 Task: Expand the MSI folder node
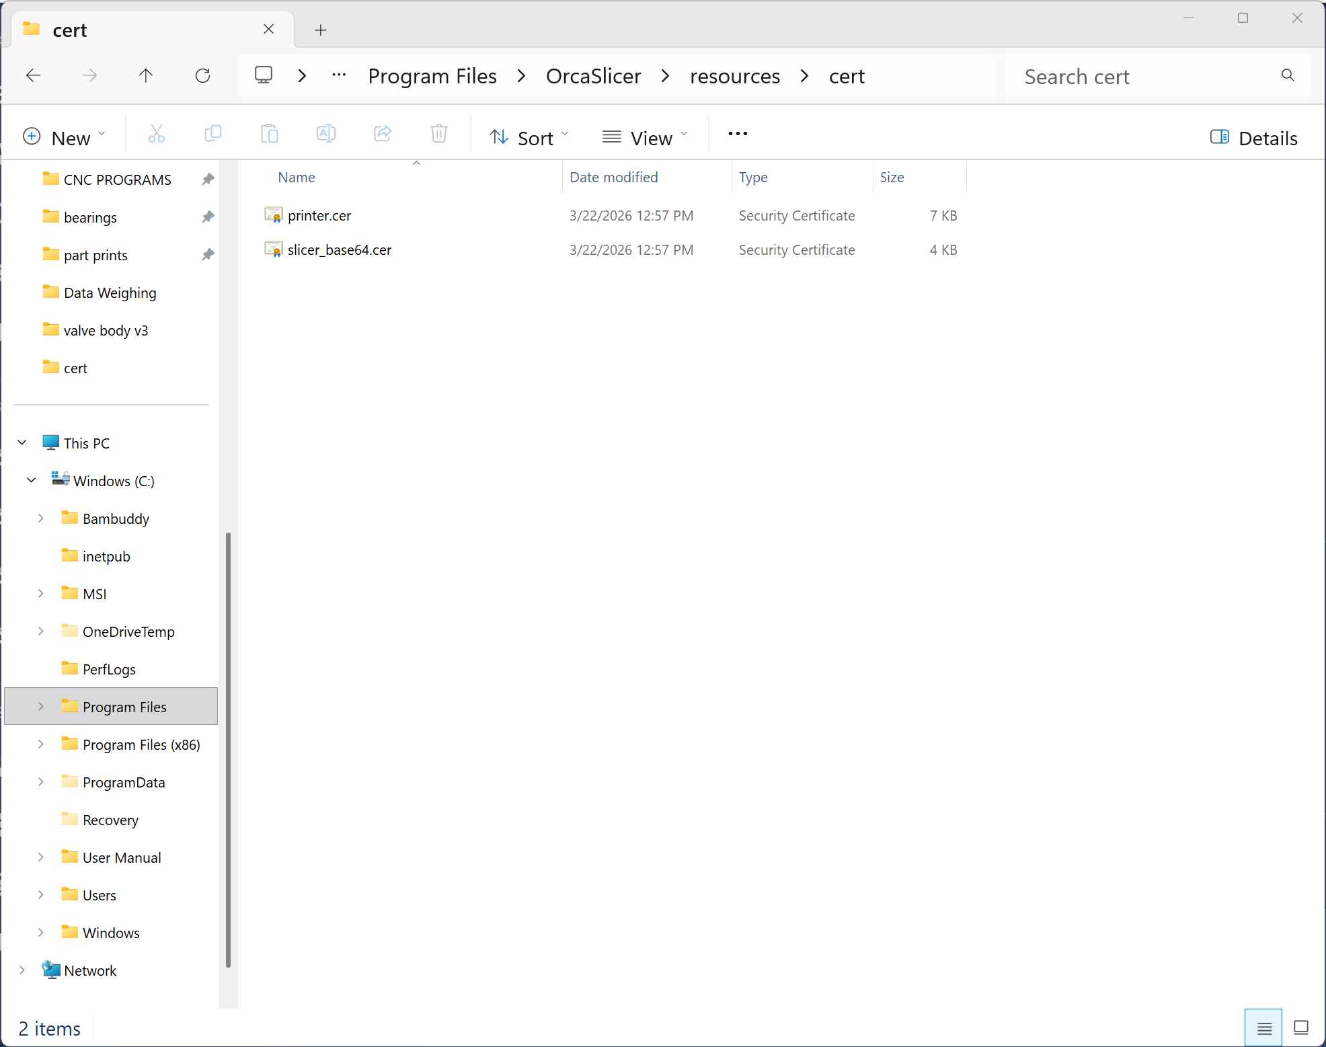pyautogui.click(x=41, y=593)
